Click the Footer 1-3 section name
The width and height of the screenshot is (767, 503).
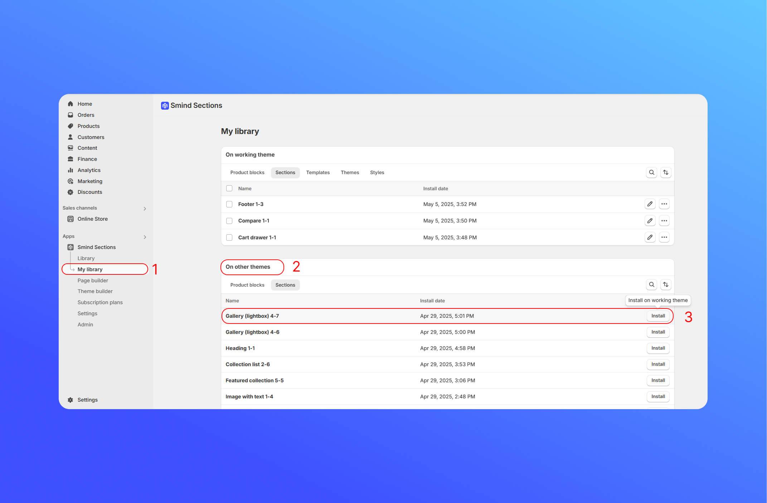[x=251, y=204]
